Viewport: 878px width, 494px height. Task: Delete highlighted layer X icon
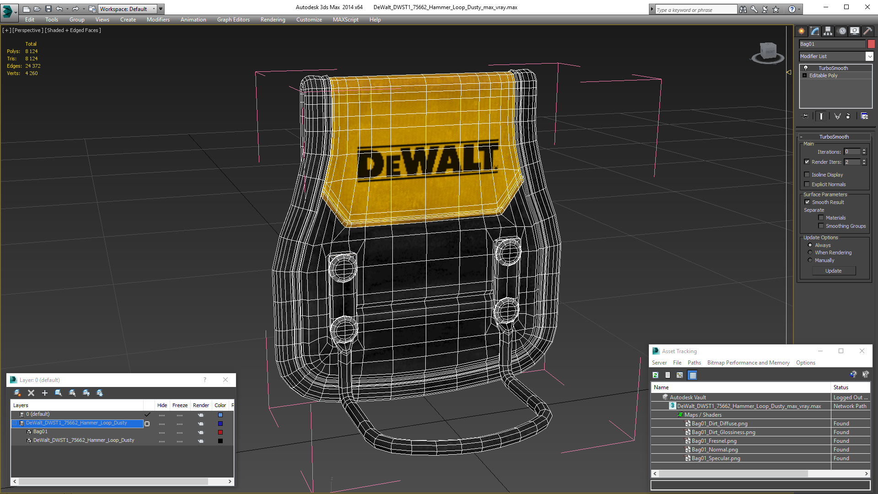click(x=31, y=393)
